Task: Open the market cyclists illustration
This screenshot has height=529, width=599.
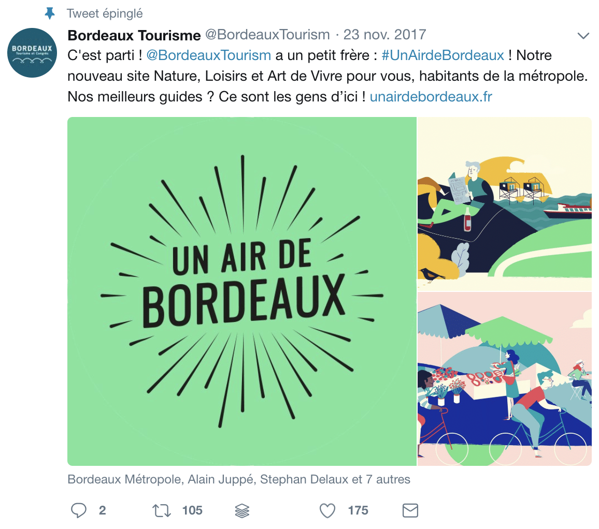Action: point(504,379)
